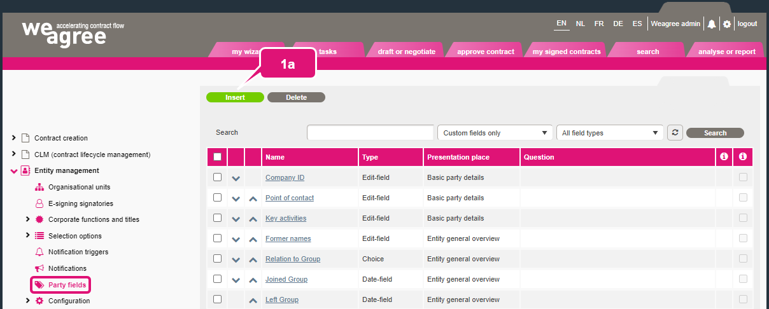This screenshot has height=309, width=769.
Task: Click the refresh icon next to Search
Action: (675, 133)
